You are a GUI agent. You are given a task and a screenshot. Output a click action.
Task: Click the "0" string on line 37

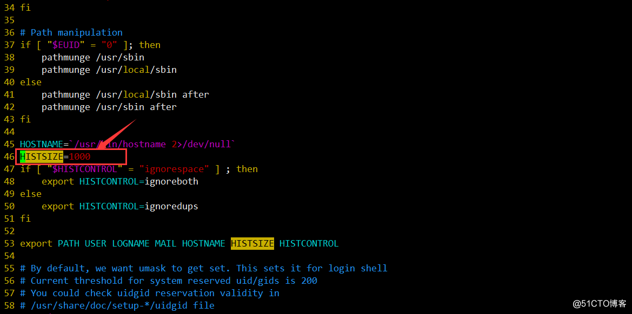(109, 45)
